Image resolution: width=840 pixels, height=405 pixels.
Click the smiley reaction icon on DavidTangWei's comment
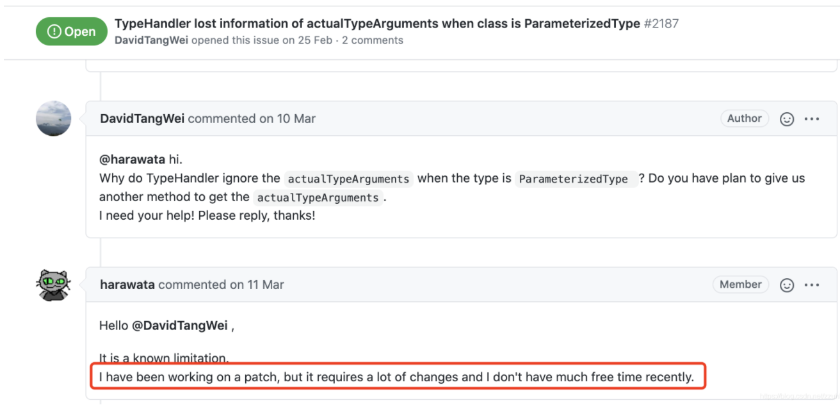(x=787, y=119)
